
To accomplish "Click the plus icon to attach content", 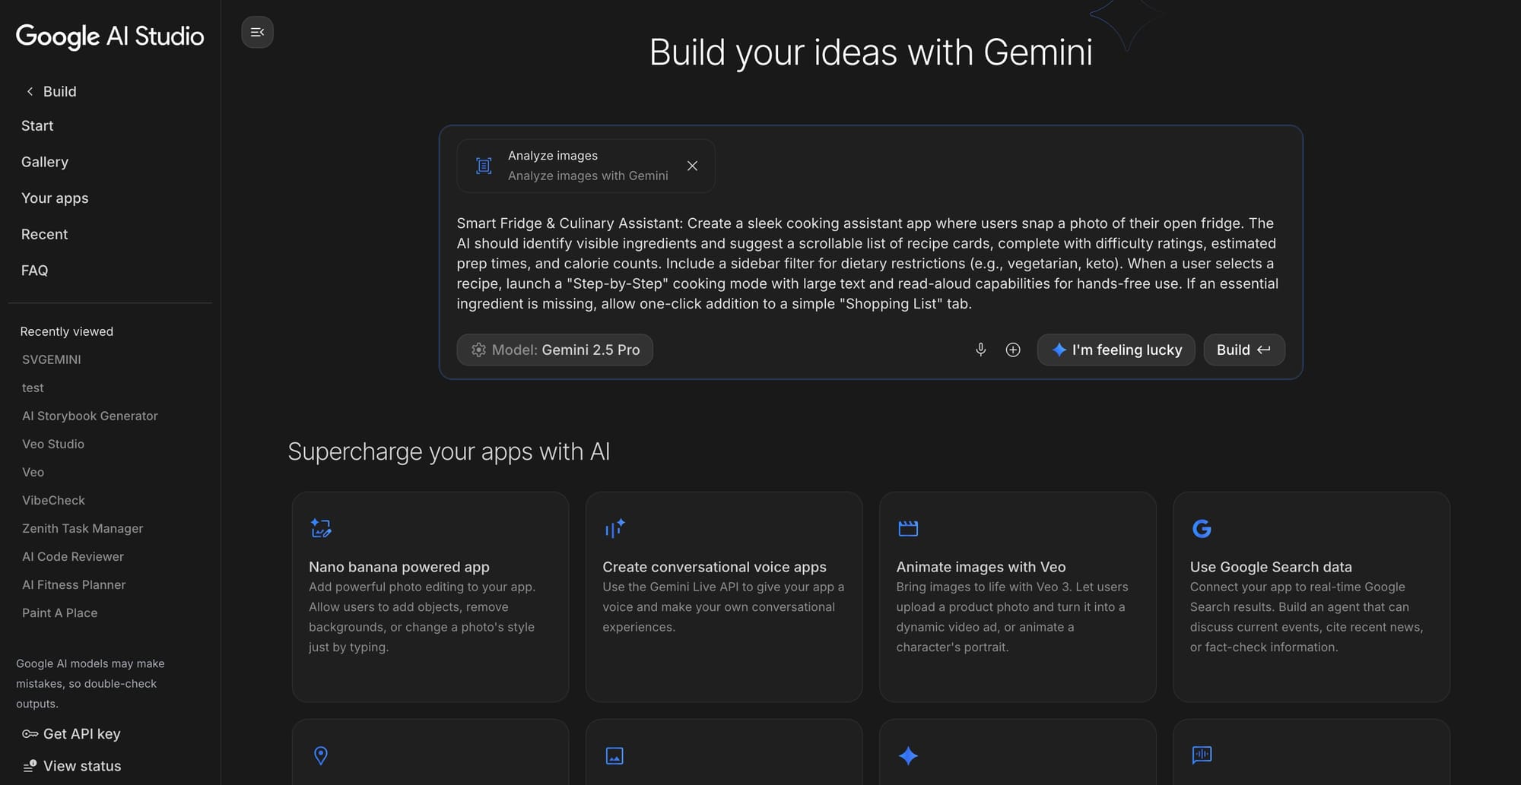I will click(x=1012, y=350).
